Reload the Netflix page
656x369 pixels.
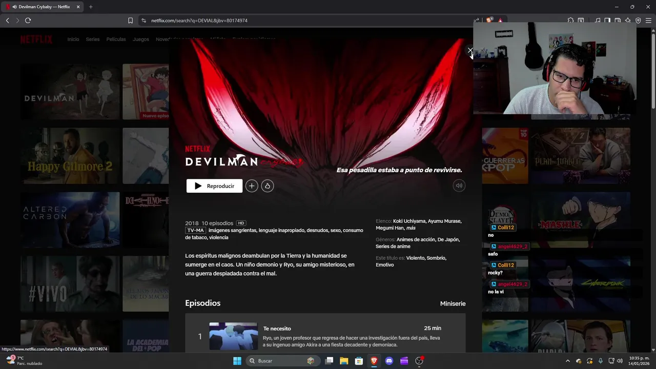click(28, 20)
